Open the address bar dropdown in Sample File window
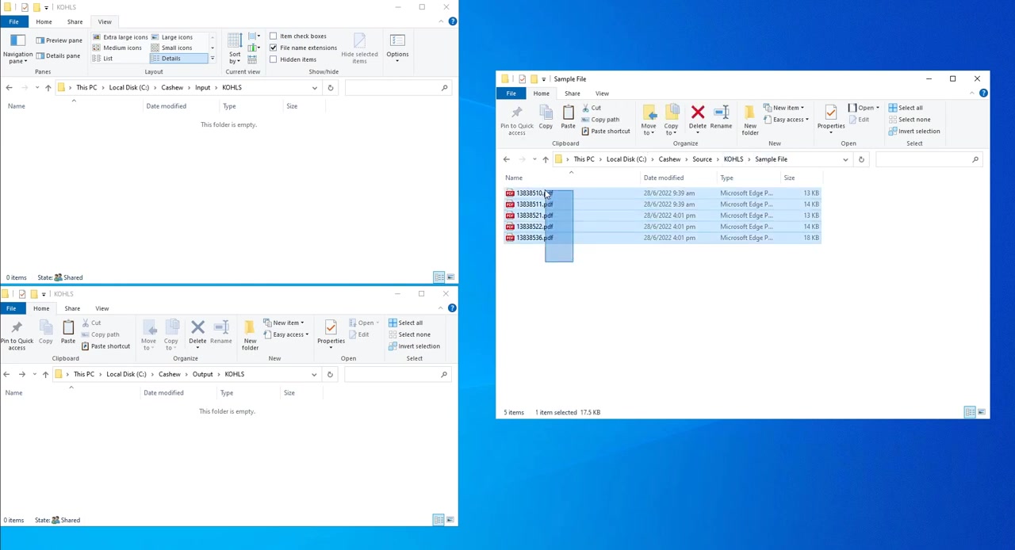The width and height of the screenshot is (1015, 550). (845, 159)
